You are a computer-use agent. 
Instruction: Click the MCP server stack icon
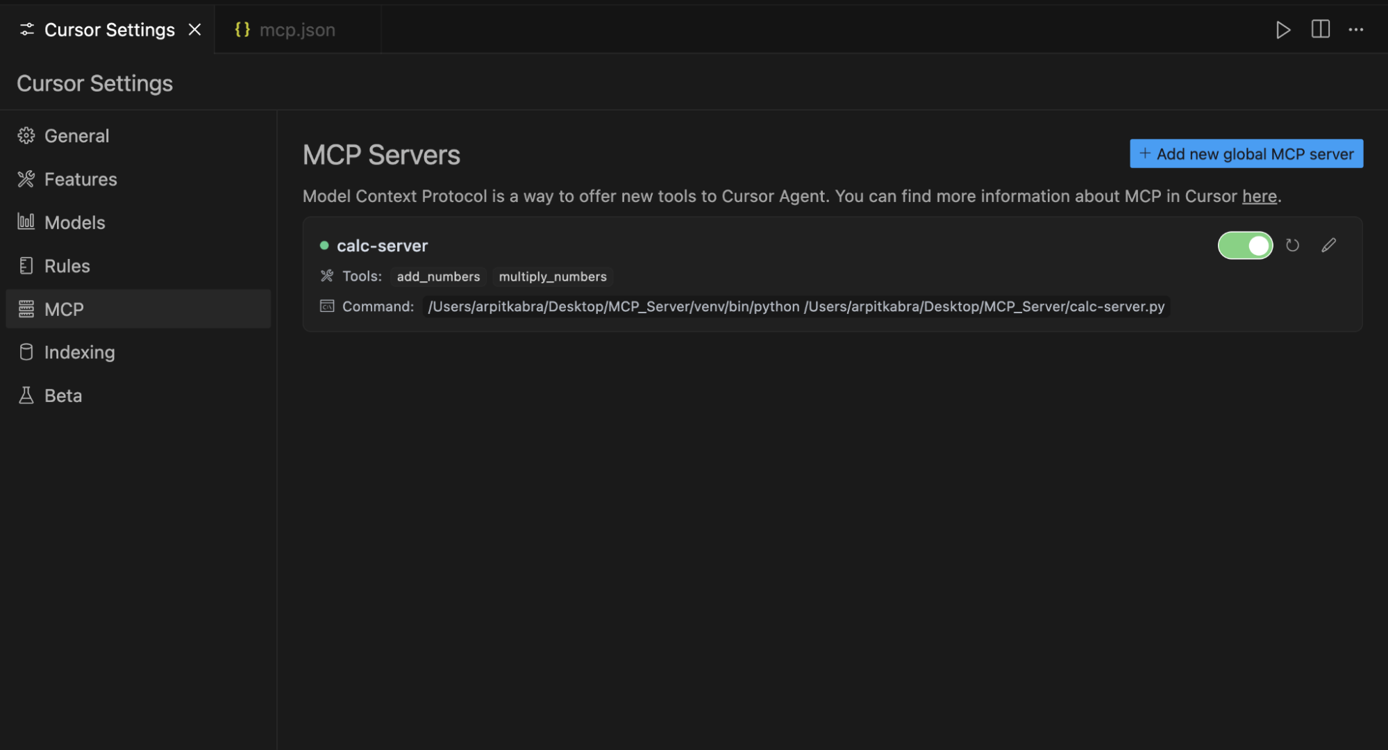click(x=26, y=309)
